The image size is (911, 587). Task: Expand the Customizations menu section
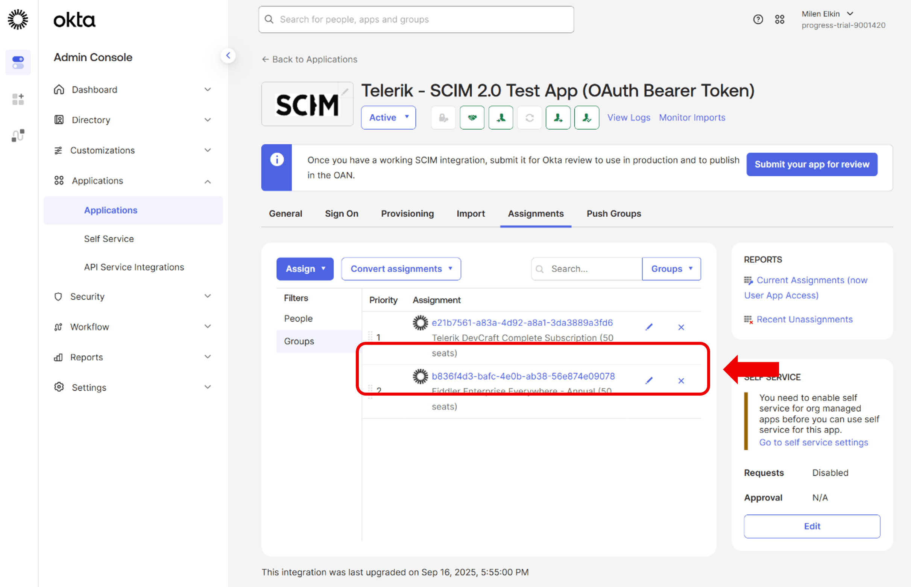[133, 150]
